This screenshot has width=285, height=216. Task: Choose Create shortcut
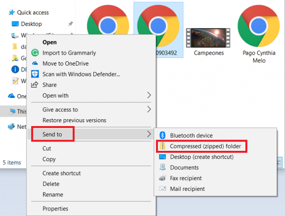[91, 173]
